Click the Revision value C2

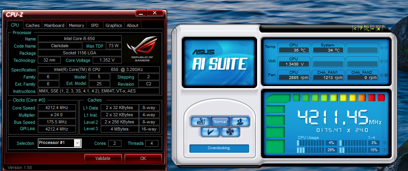tap(149, 84)
